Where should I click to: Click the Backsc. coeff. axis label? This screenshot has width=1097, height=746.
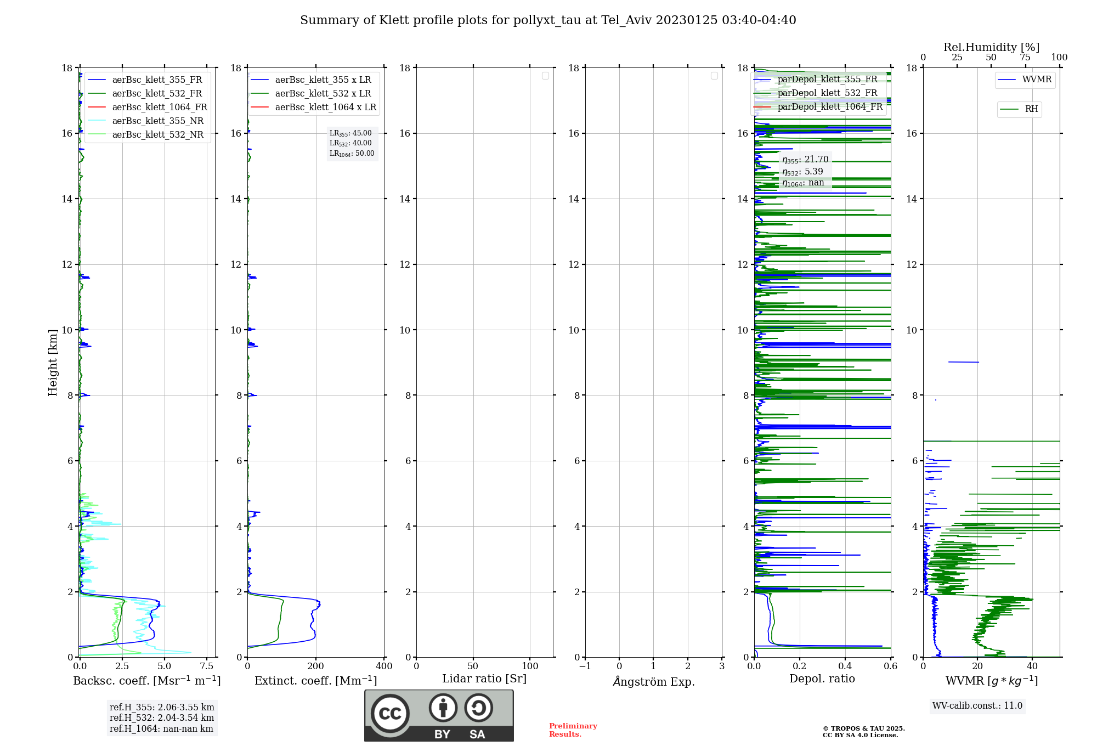(x=147, y=681)
